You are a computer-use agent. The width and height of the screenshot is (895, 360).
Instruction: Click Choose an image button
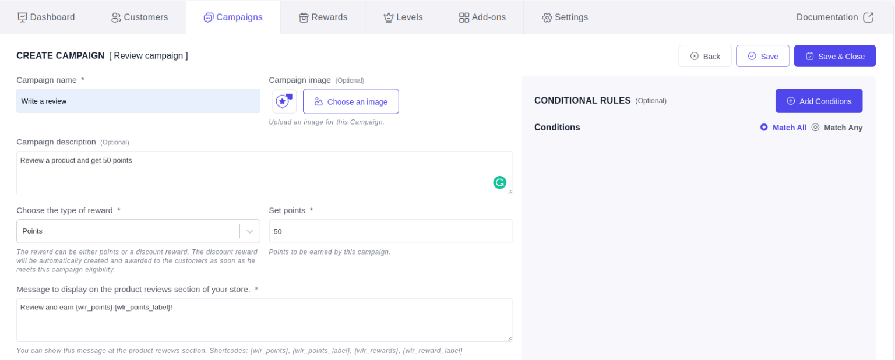(x=351, y=101)
